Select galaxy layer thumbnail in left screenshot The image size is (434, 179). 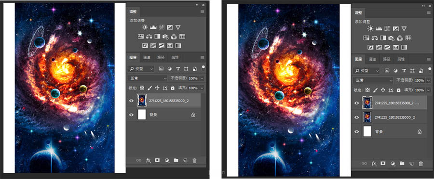[141, 101]
